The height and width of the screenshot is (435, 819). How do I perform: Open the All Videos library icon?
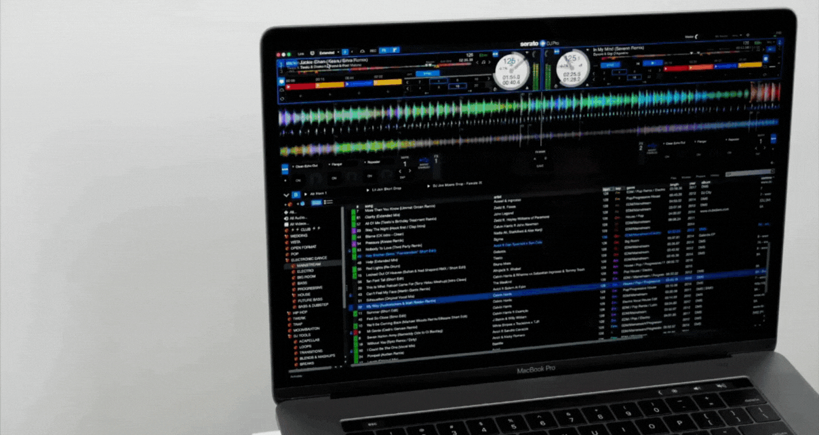pyautogui.click(x=285, y=224)
